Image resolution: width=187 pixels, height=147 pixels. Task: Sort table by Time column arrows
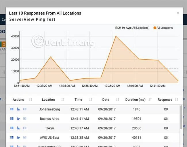pyautogui.click(x=91, y=100)
